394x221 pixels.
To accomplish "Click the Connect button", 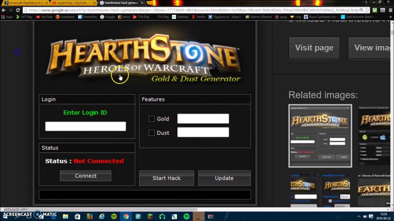I will [86, 176].
